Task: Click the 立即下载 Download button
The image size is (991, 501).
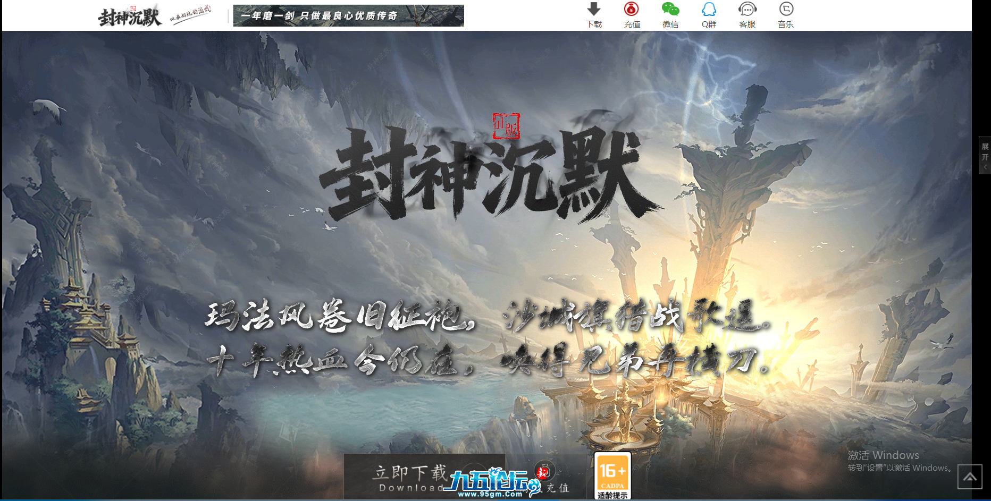Action: coord(409,477)
